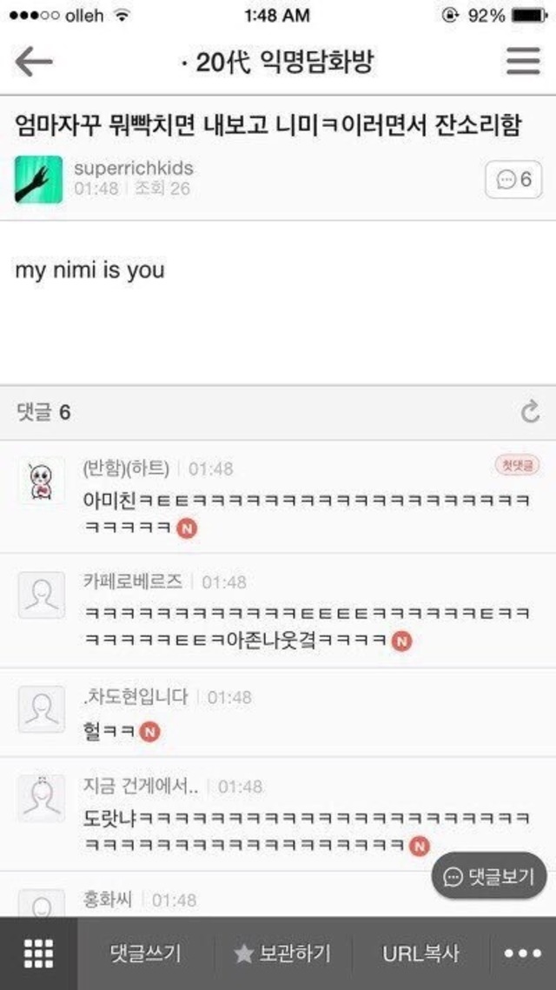Image resolution: width=556 pixels, height=990 pixels.
Task: Tap the (반함)(하트) commenter avatar
Action: click(41, 481)
